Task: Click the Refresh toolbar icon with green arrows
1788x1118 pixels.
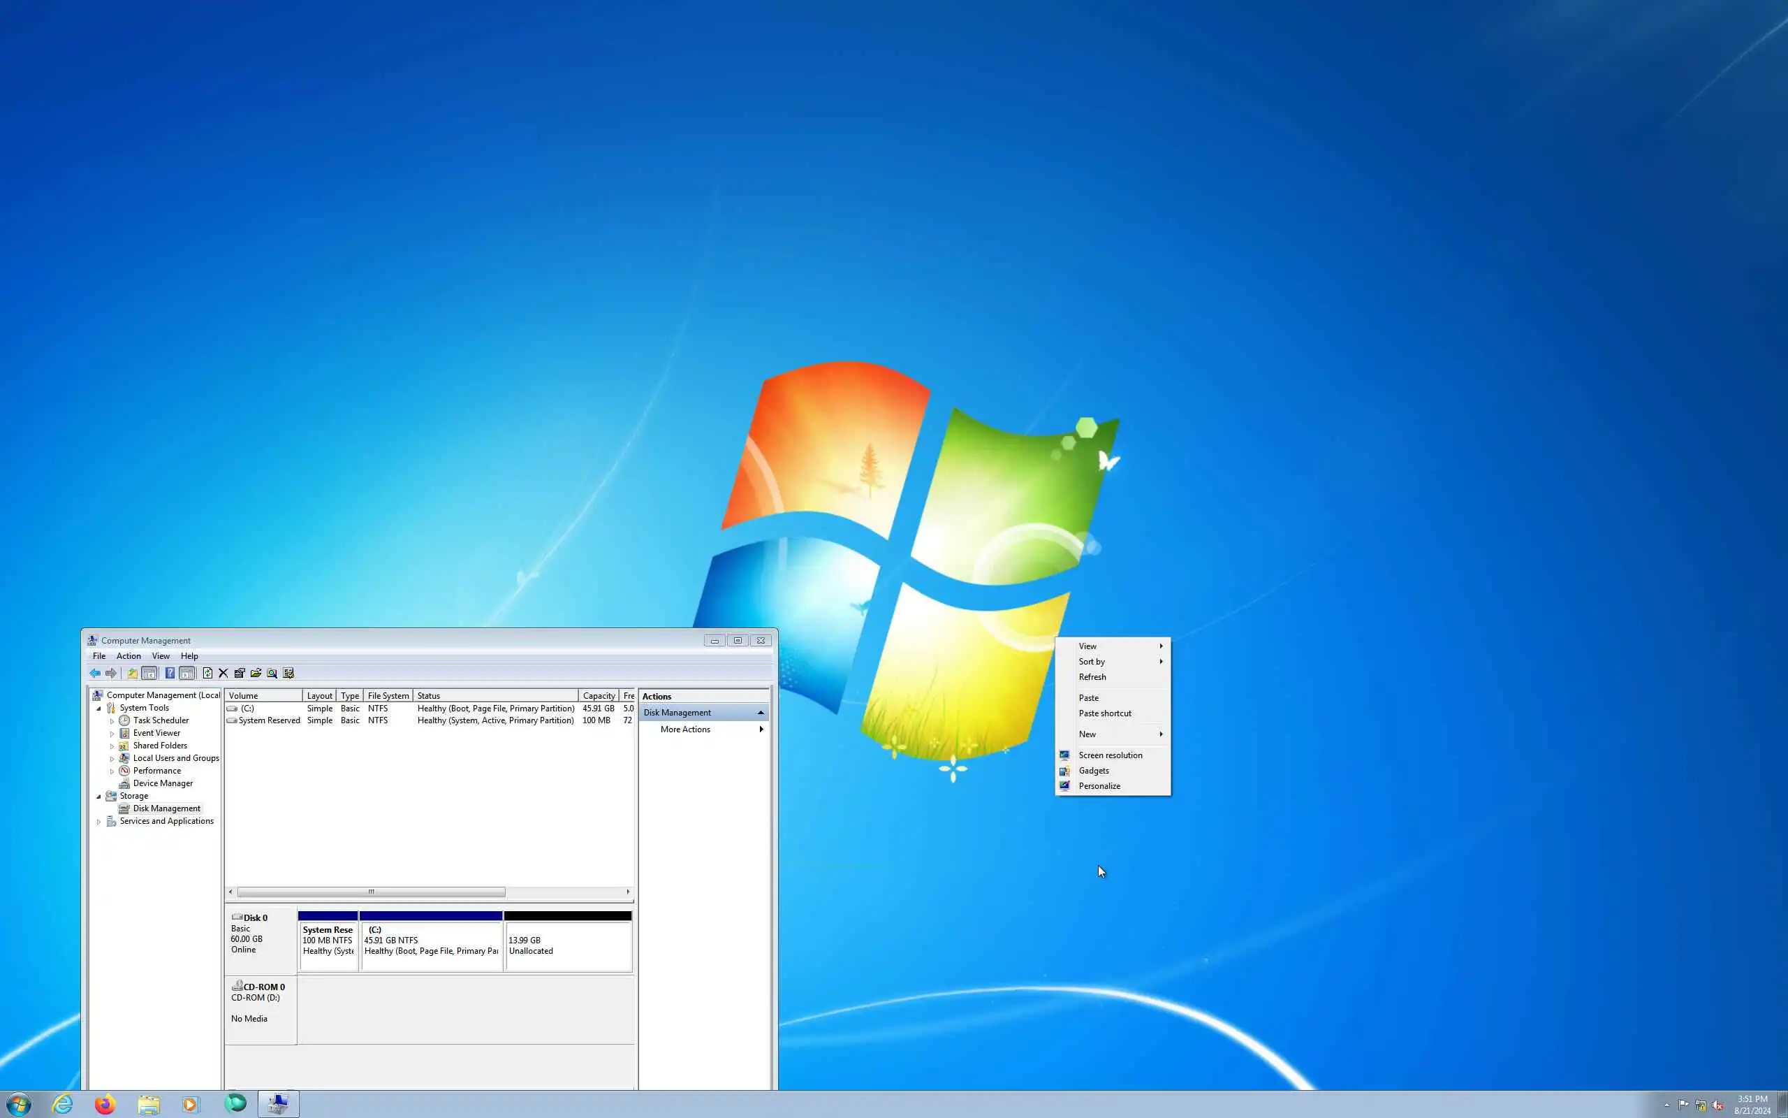Action: coord(207,673)
